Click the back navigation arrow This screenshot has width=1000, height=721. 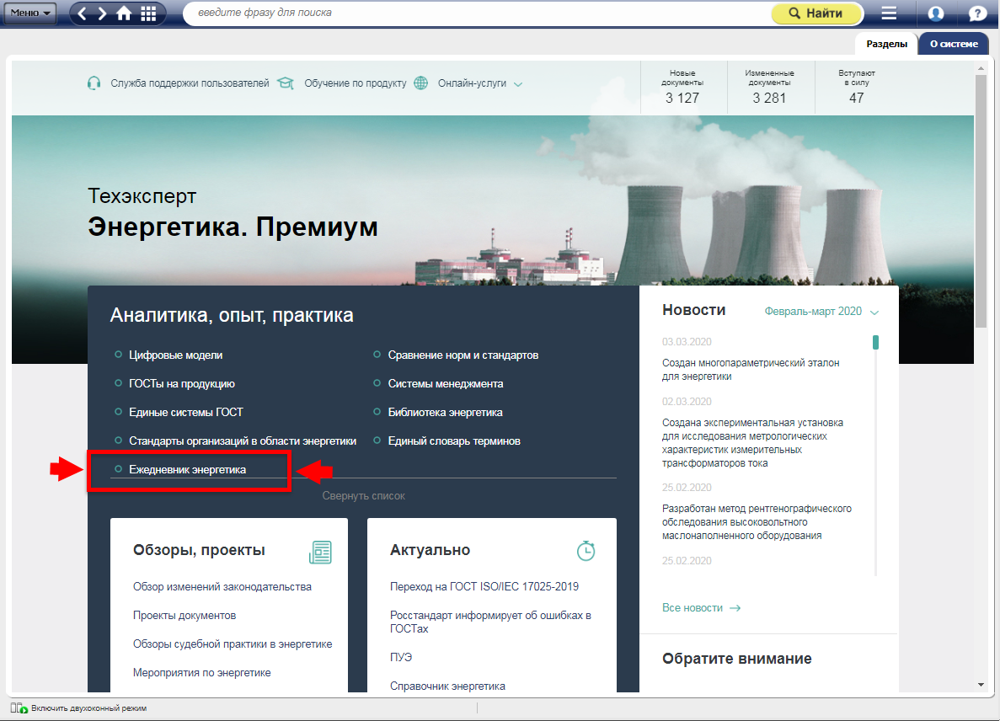83,13
